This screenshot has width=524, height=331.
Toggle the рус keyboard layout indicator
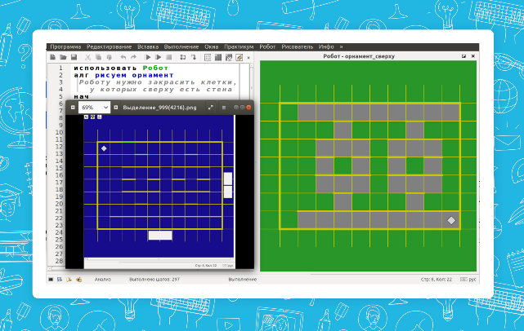[472, 279]
